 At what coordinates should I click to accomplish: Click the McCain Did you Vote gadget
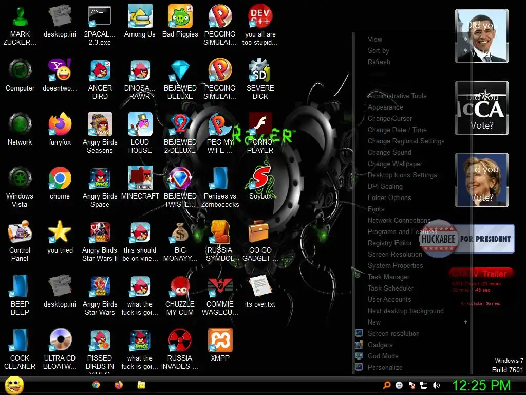(x=482, y=108)
